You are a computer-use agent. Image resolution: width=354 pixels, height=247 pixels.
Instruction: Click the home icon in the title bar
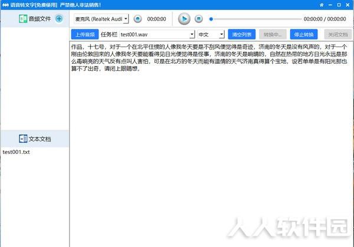tap(322, 5)
